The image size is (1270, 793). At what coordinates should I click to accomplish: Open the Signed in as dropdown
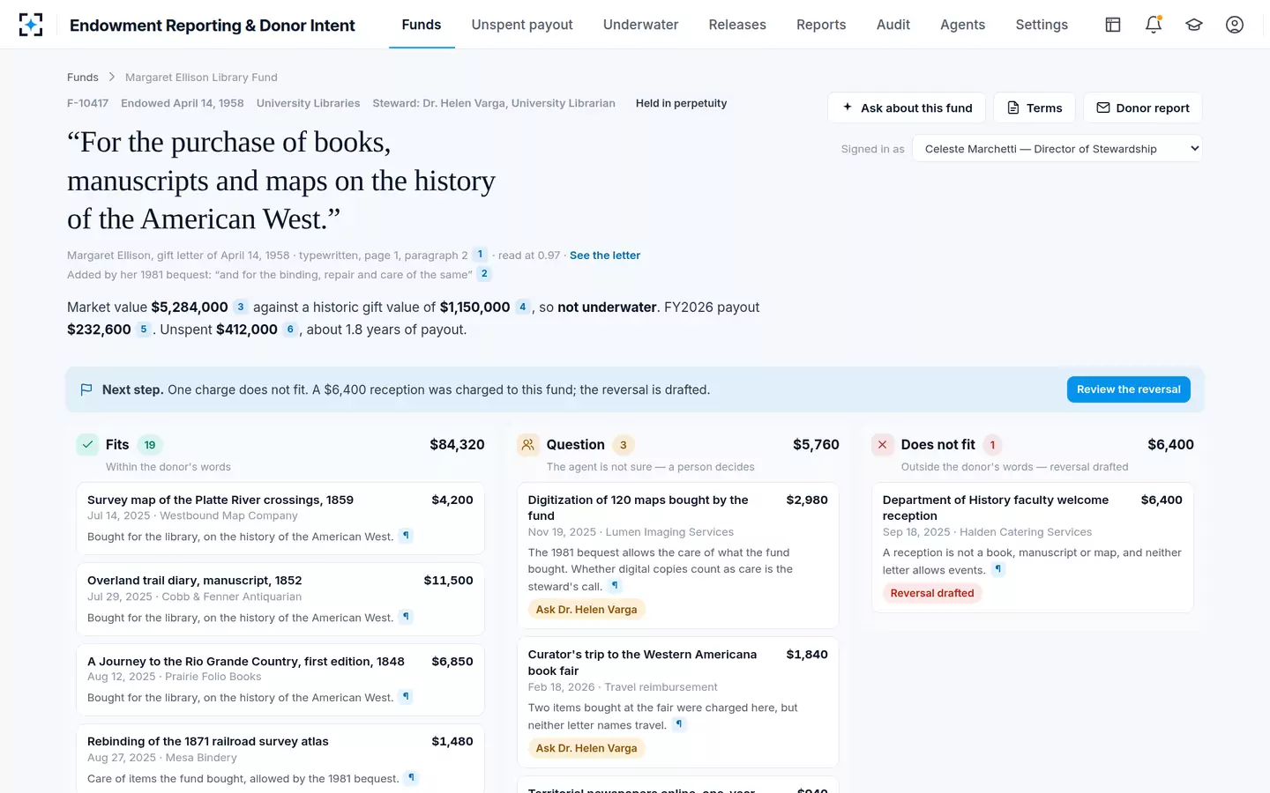point(1057,149)
